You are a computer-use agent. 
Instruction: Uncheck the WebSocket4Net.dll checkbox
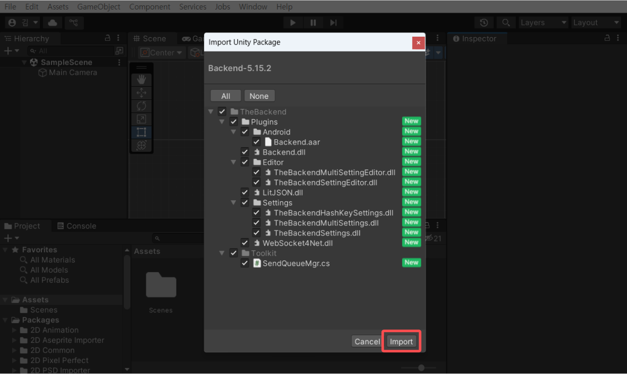pos(245,243)
